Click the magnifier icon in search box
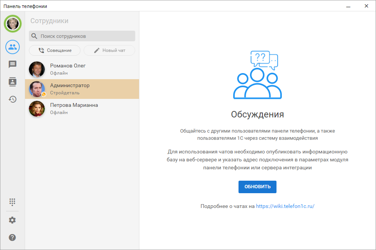 [x=35, y=36]
